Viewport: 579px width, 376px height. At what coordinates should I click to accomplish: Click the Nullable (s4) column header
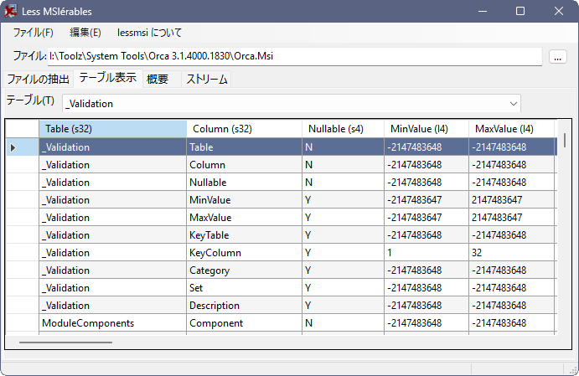(343, 129)
